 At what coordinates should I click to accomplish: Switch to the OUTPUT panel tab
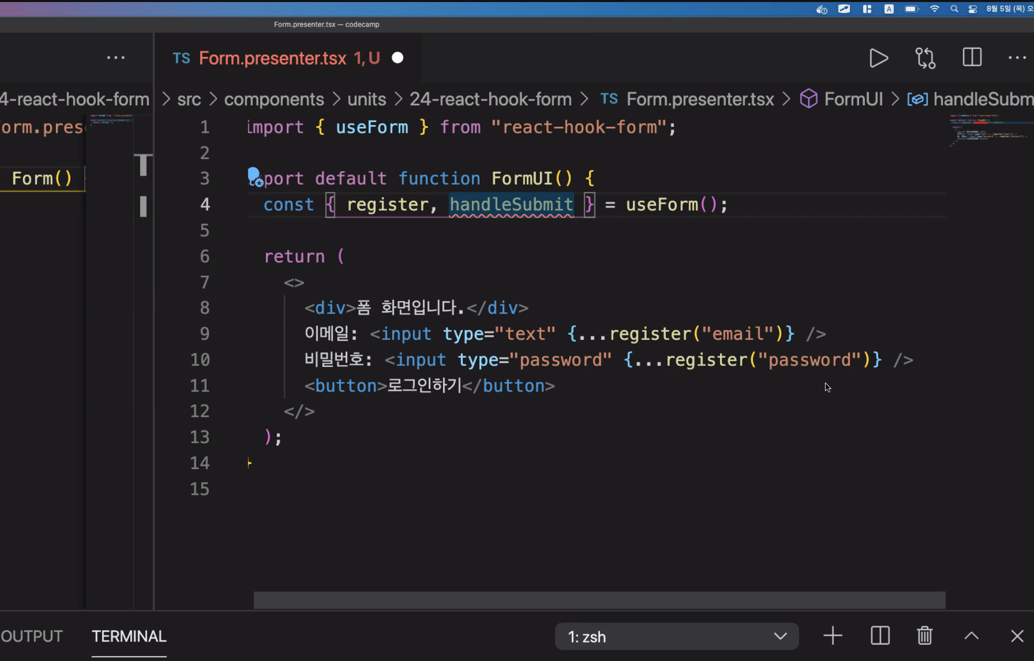click(x=32, y=636)
